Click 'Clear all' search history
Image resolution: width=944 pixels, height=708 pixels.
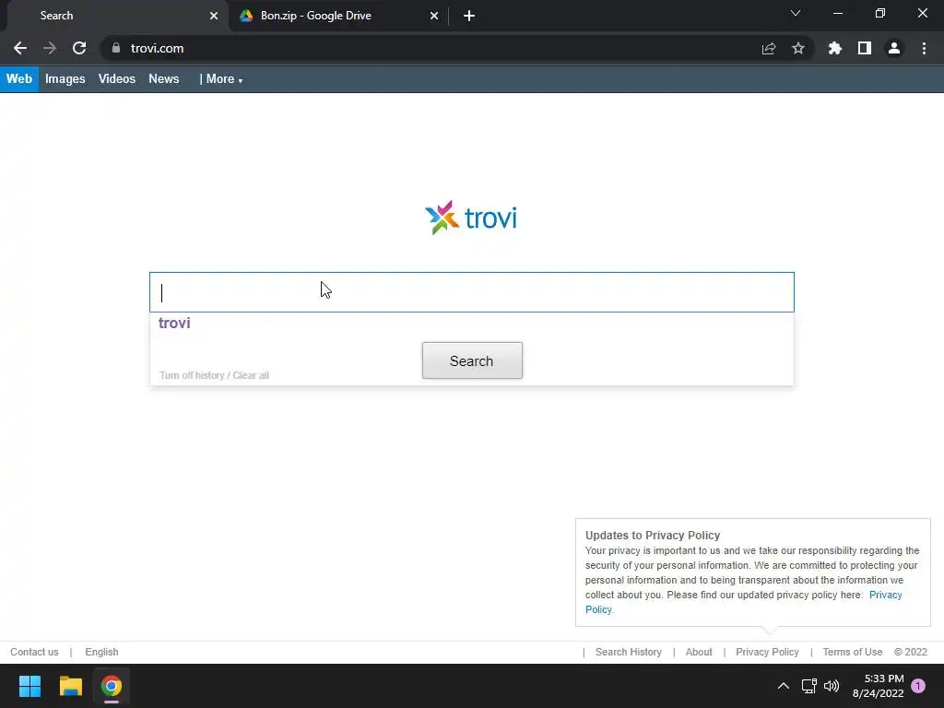(x=251, y=375)
